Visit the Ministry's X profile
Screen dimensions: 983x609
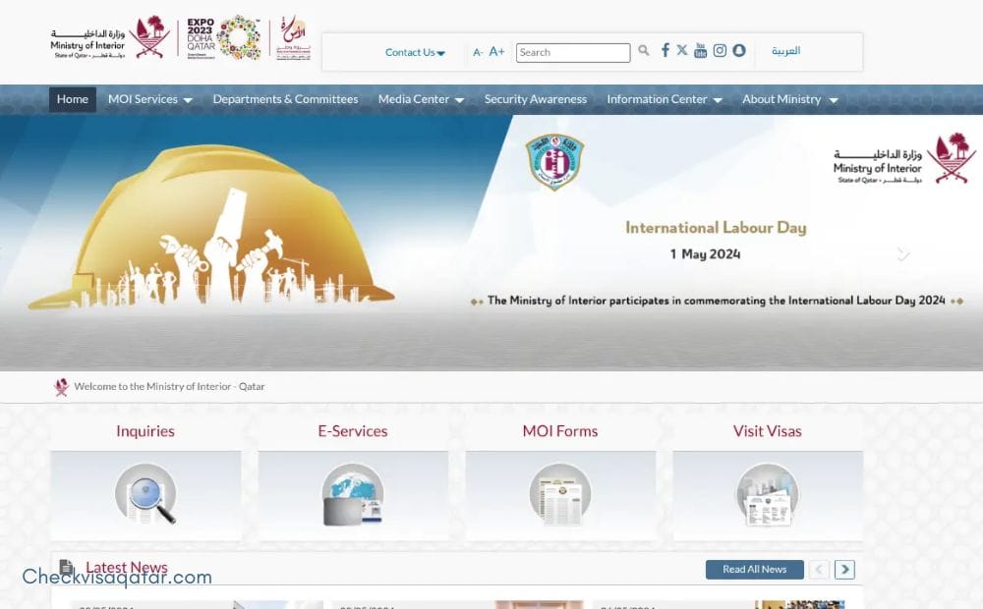pos(682,50)
